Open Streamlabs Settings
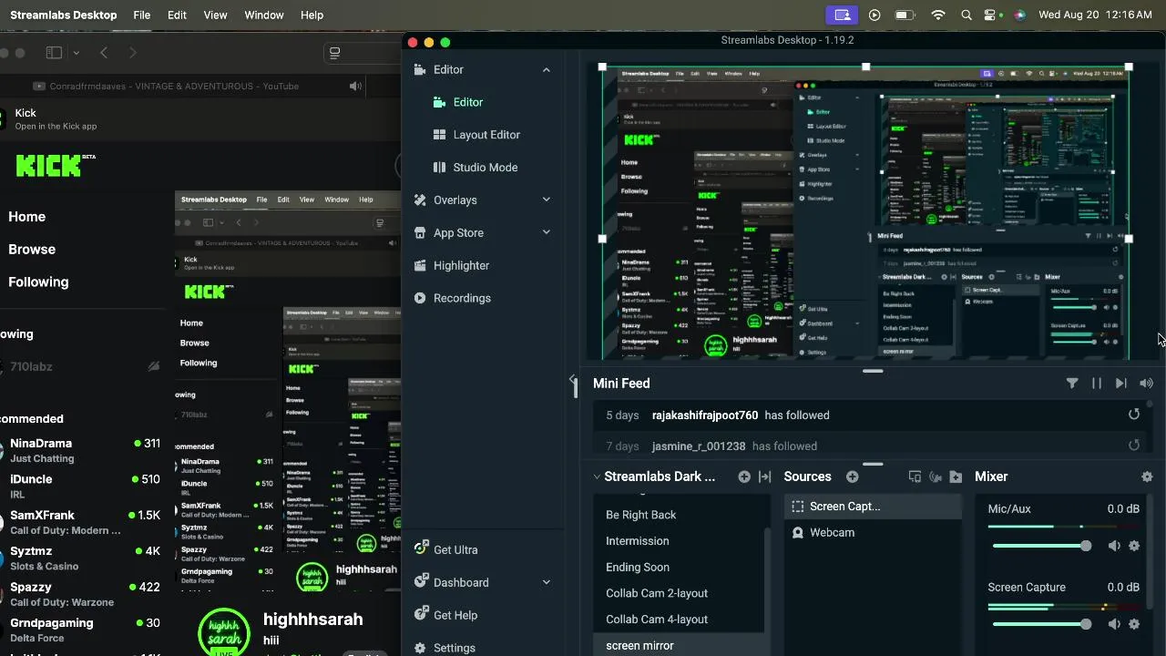Screen dimensions: 1166x656 (455, 648)
